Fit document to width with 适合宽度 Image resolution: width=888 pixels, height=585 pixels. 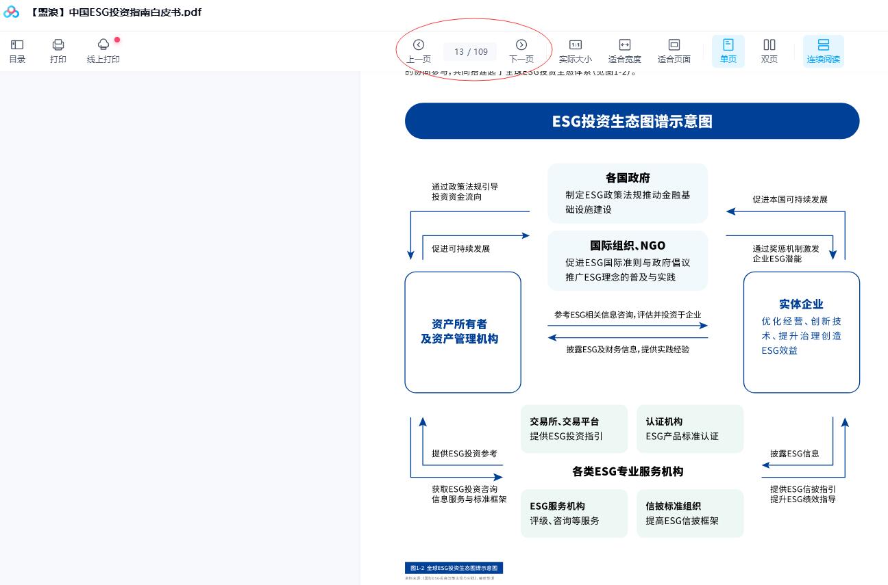pos(624,51)
